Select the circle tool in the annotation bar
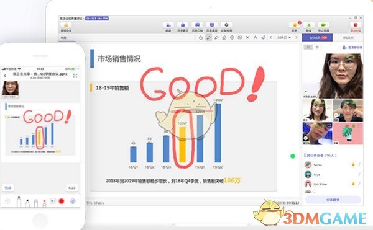The image size is (373, 230). 232,38
